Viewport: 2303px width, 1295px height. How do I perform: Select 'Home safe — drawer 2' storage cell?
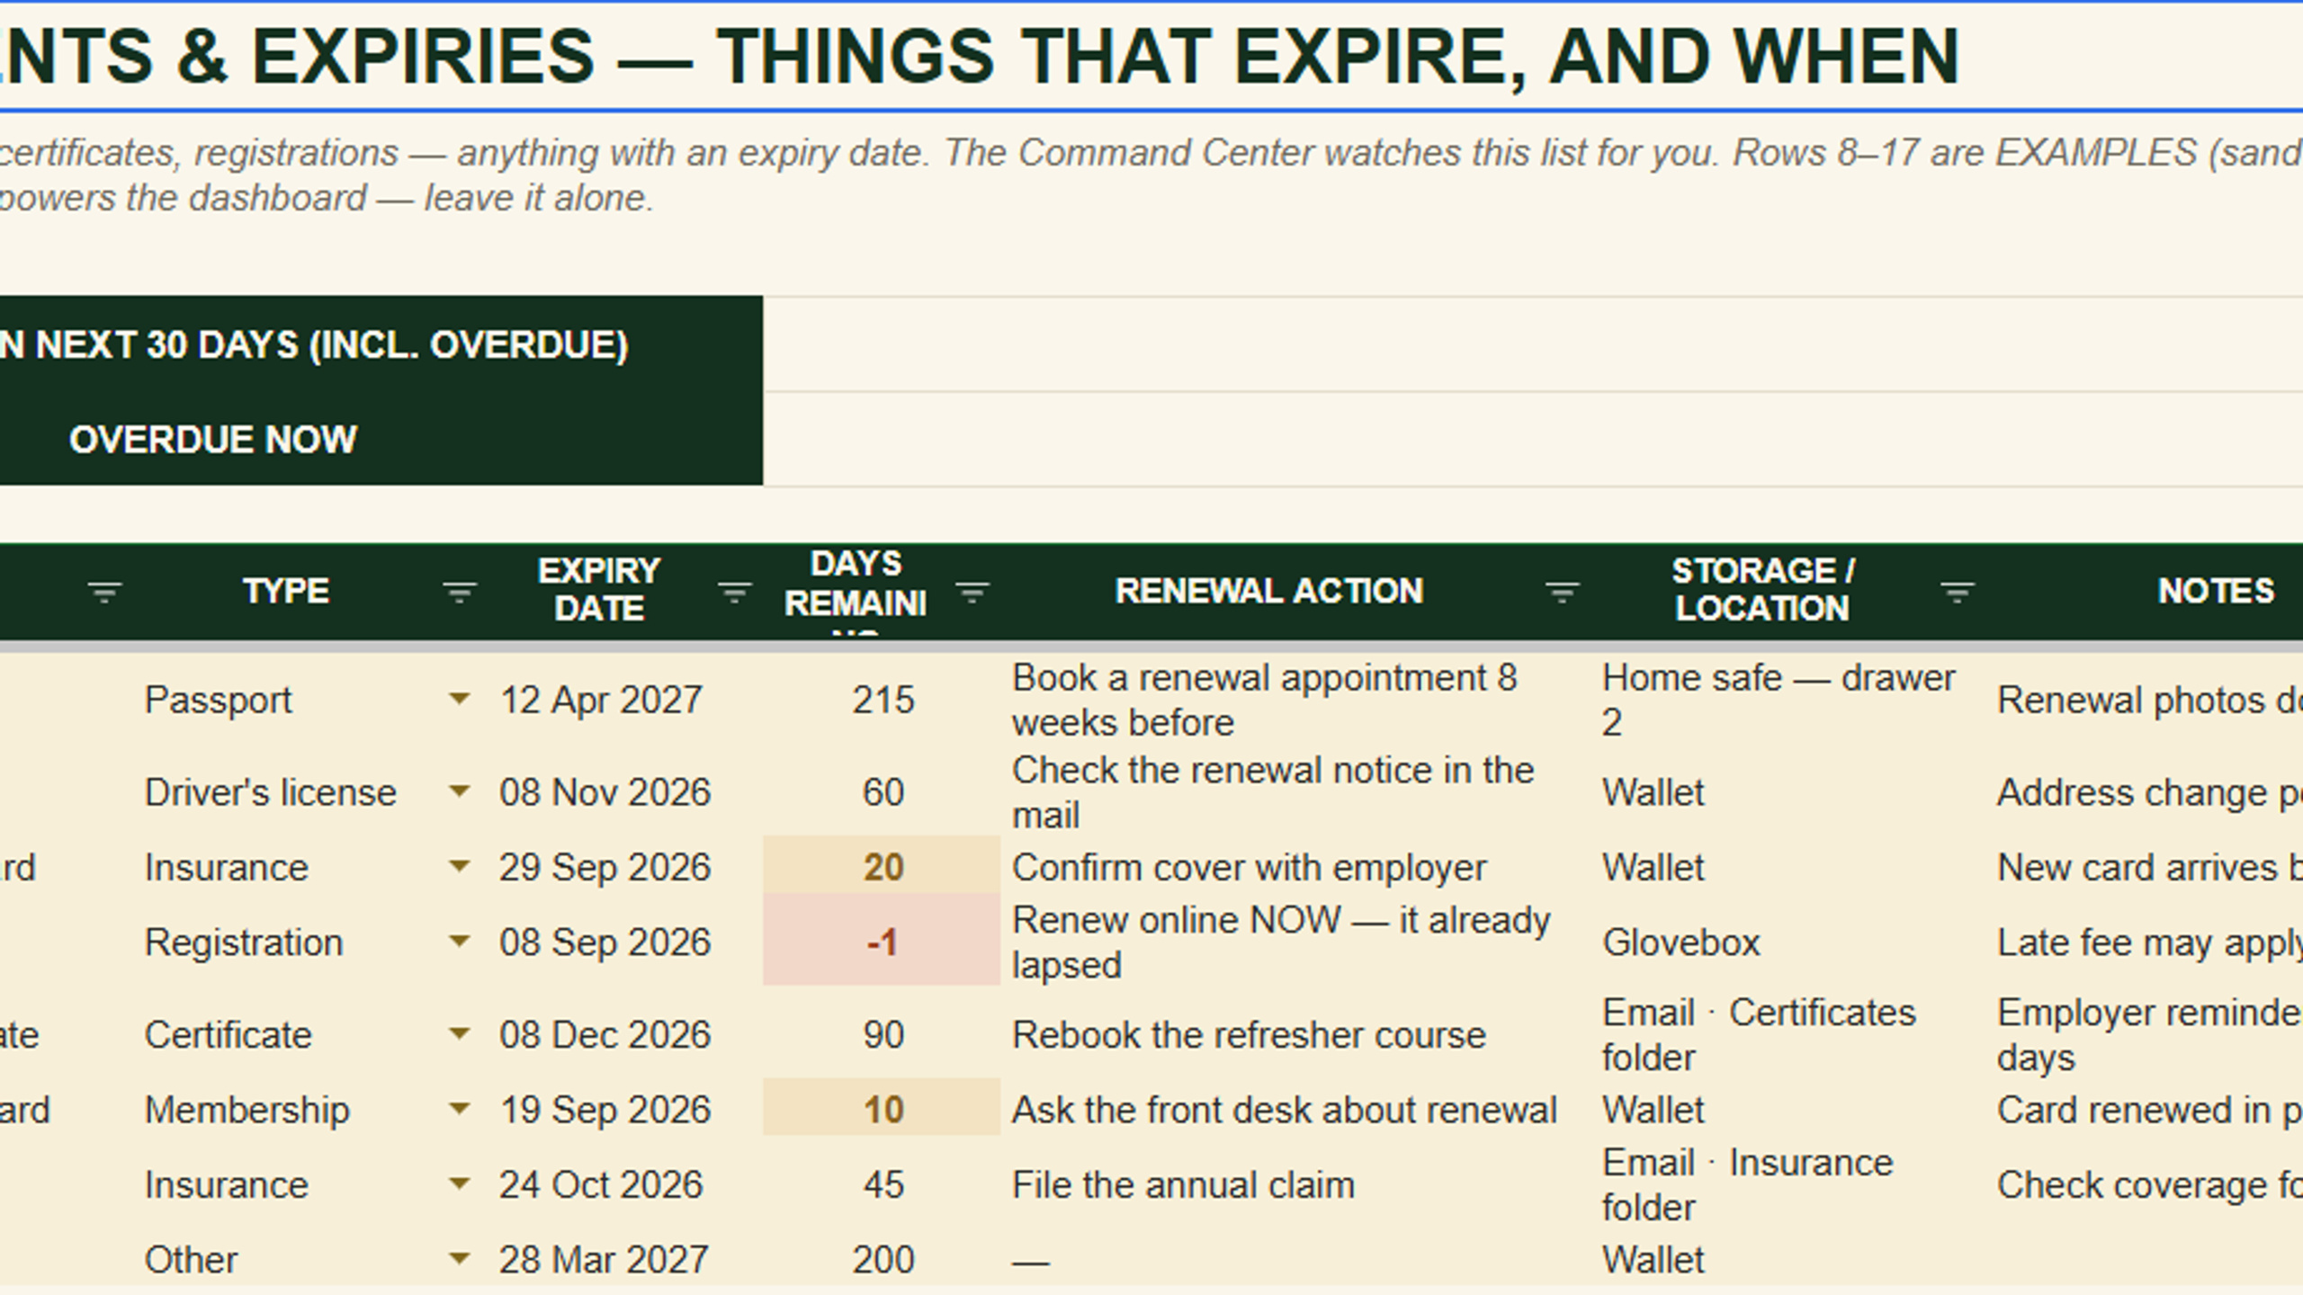pyautogui.click(x=1788, y=700)
